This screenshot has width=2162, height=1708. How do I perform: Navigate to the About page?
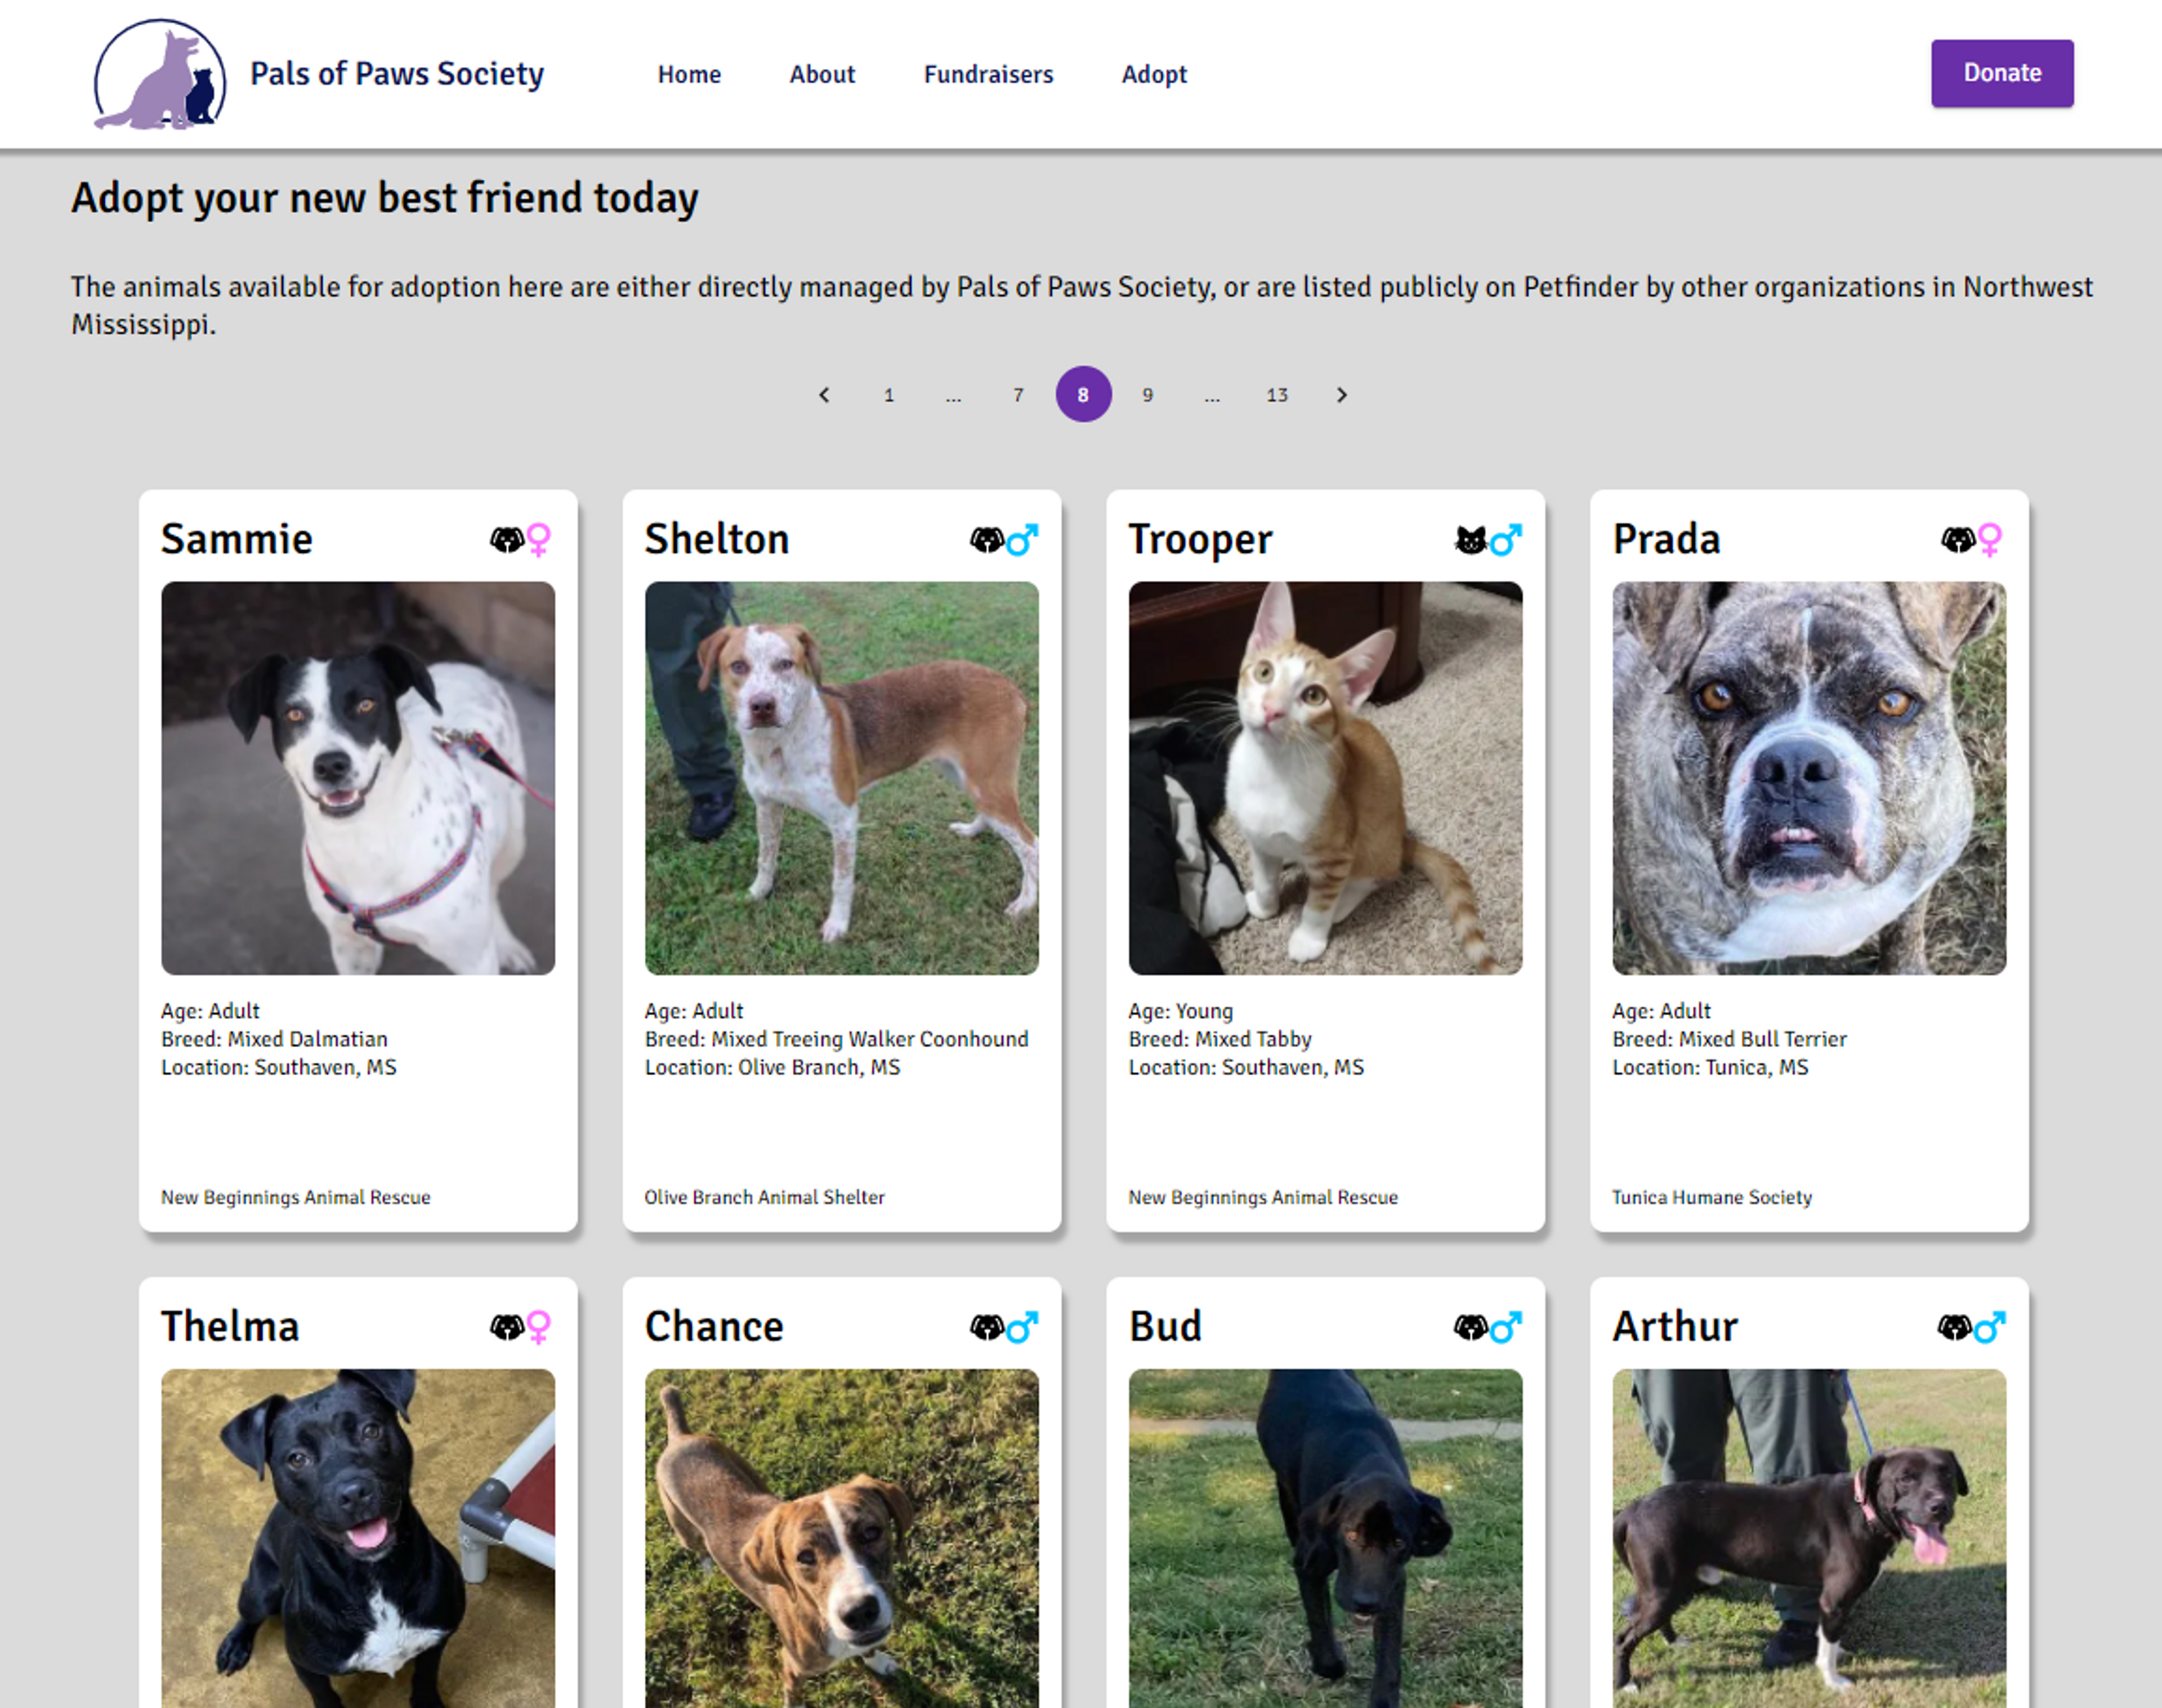(x=822, y=74)
